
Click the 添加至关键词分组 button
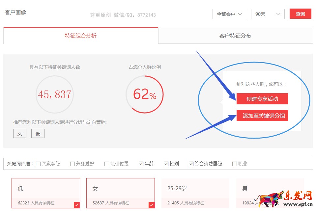[x=262, y=116]
